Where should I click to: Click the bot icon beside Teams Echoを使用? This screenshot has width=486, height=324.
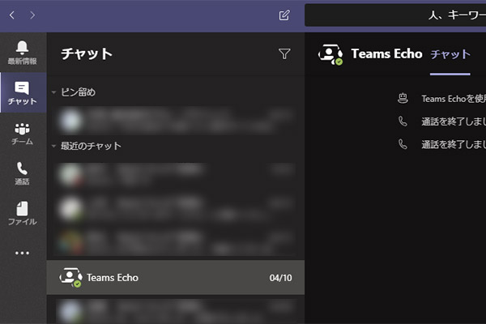pos(403,99)
